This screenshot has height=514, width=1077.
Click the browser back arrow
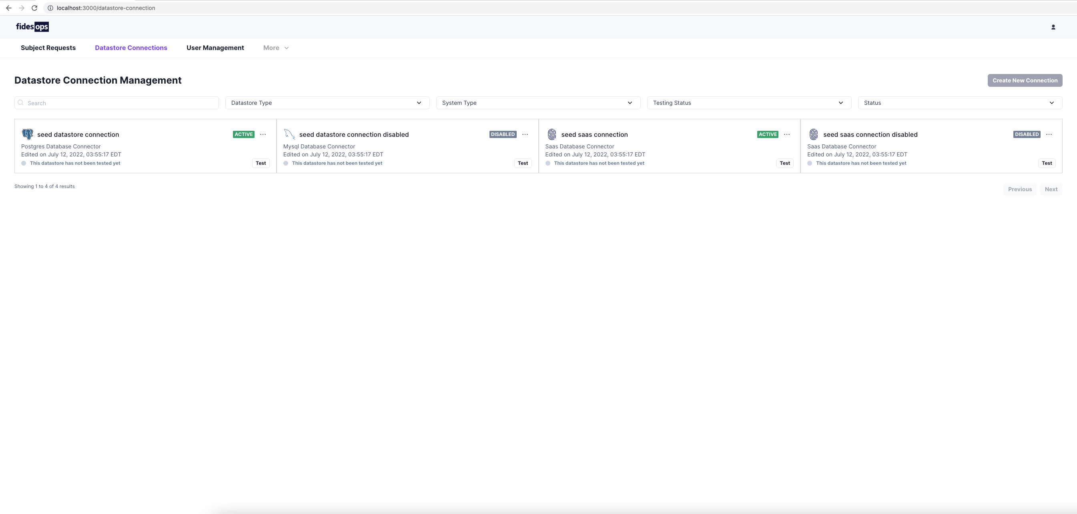pyautogui.click(x=8, y=8)
